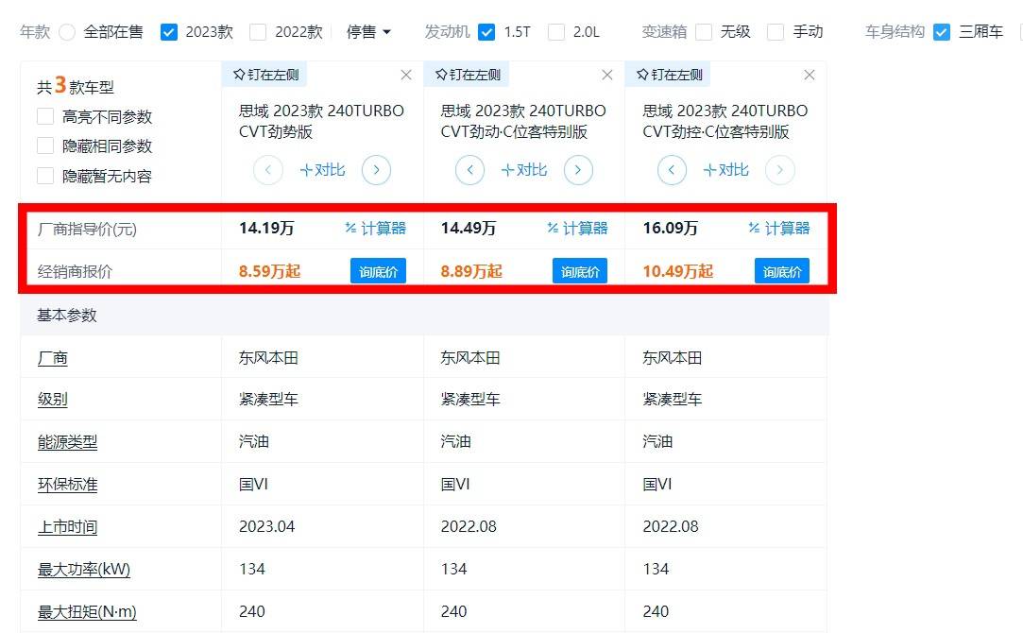This screenshot has width=1023, height=633.
Task: Click next arrow under CVT劲势版
Action: 377,170
